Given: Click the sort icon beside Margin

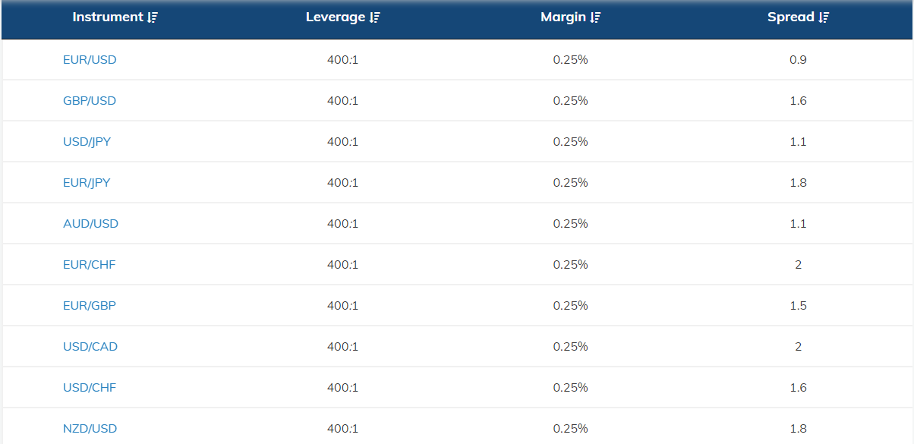Looking at the screenshot, I should pos(595,17).
